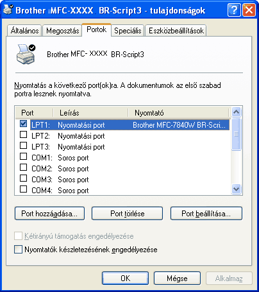The width and height of the screenshot is (259, 292).
Task: Open the Eszközbeállítások tab
Action: pyautogui.click(x=176, y=31)
